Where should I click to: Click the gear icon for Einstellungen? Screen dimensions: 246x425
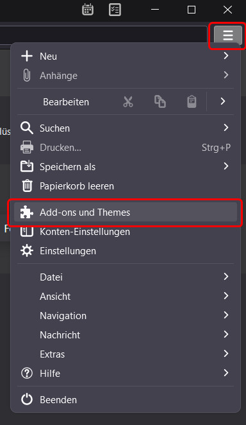pyautogui.click(x=27, y=251)
